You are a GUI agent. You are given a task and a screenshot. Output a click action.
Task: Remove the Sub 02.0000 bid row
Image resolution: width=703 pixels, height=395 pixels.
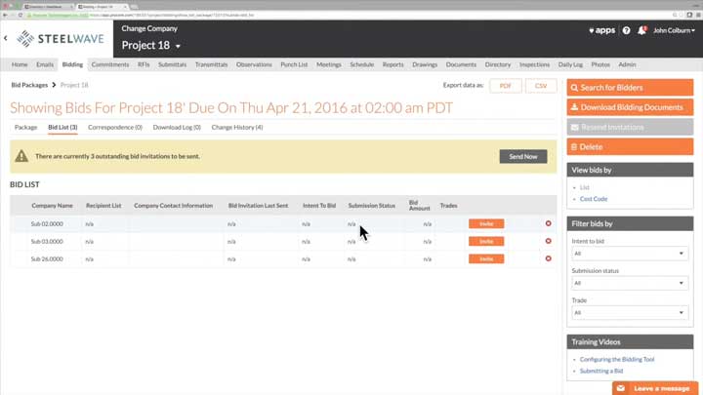548,223
